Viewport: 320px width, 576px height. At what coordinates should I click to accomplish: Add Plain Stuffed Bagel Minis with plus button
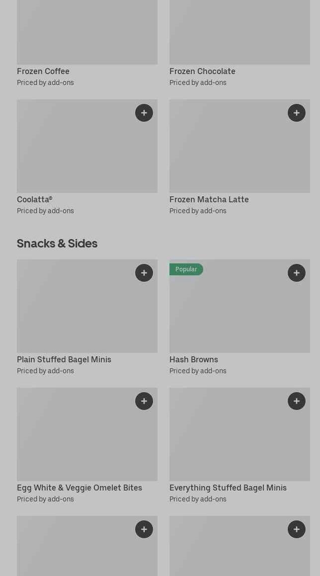(x=144, y=273)
